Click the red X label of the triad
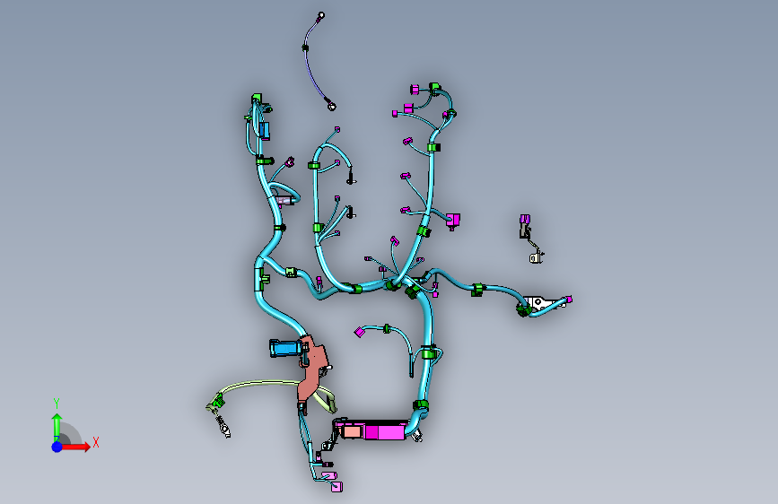Viewport: 778px width, 504px height. (96, 442)
